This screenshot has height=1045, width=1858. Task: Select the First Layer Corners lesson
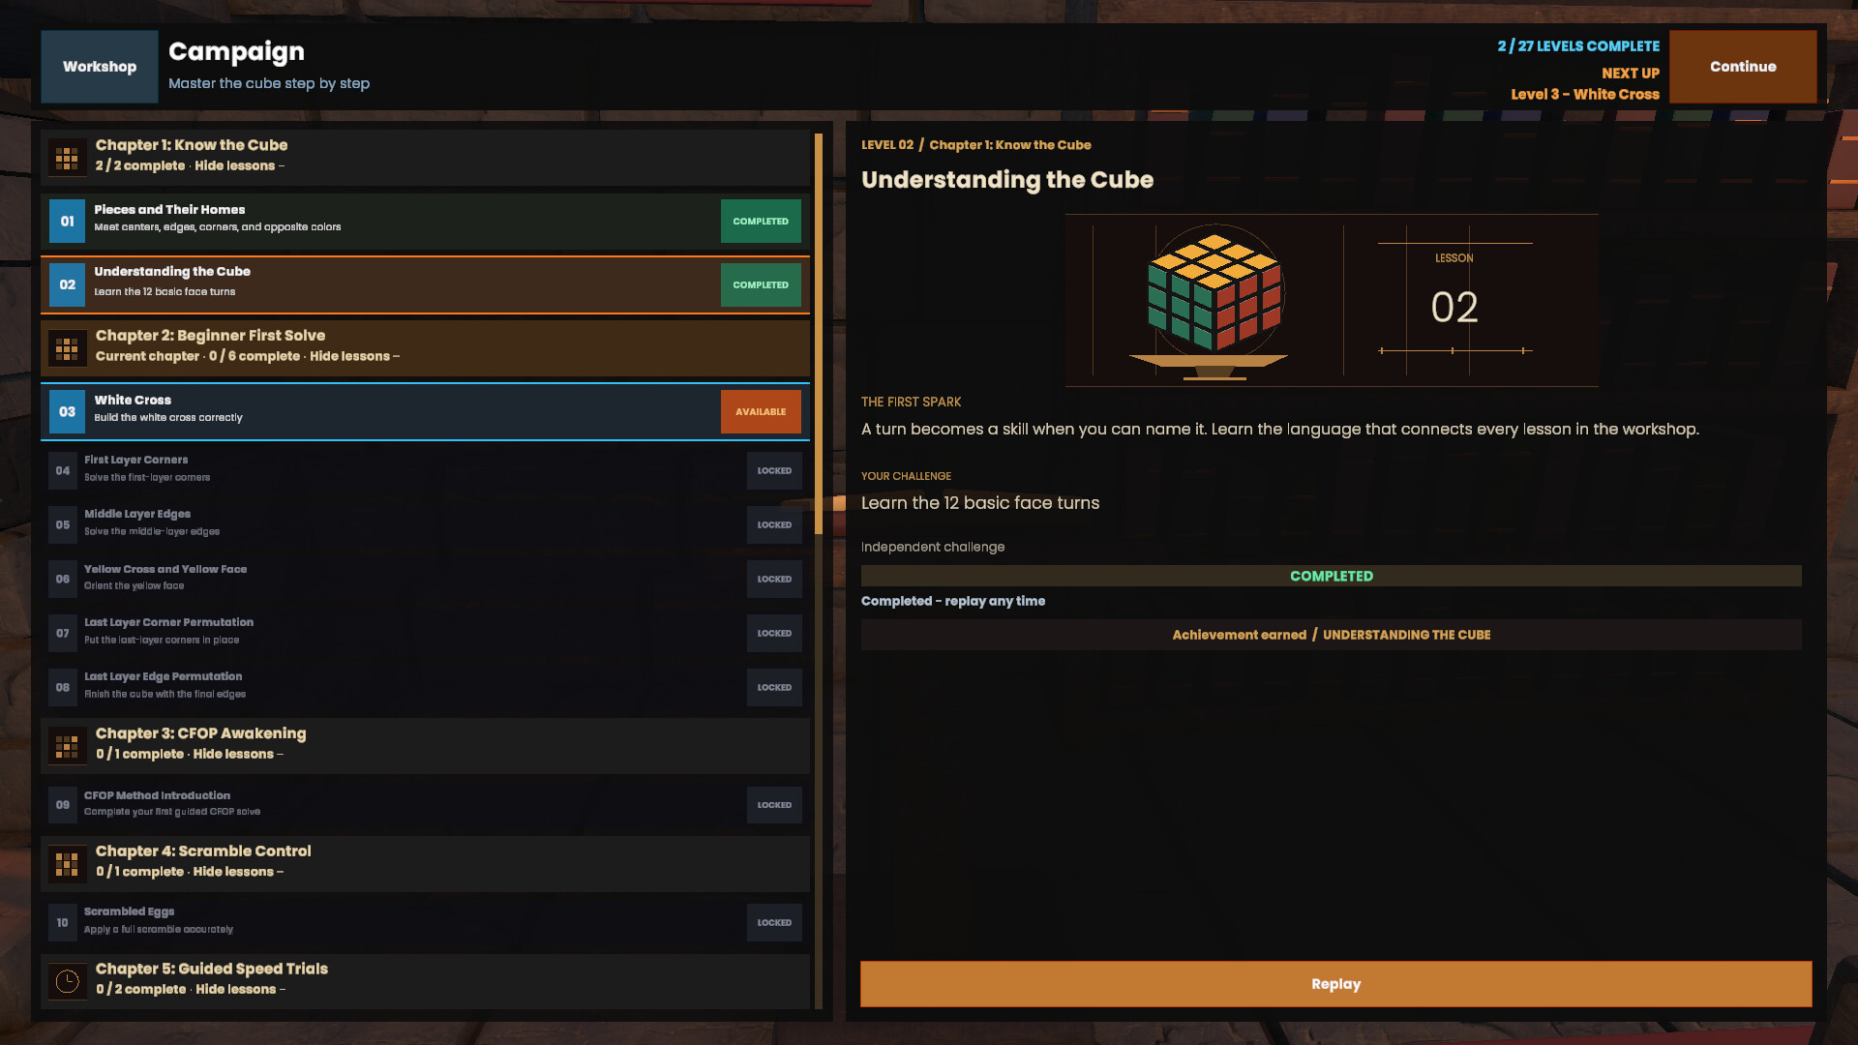[425, 471]
